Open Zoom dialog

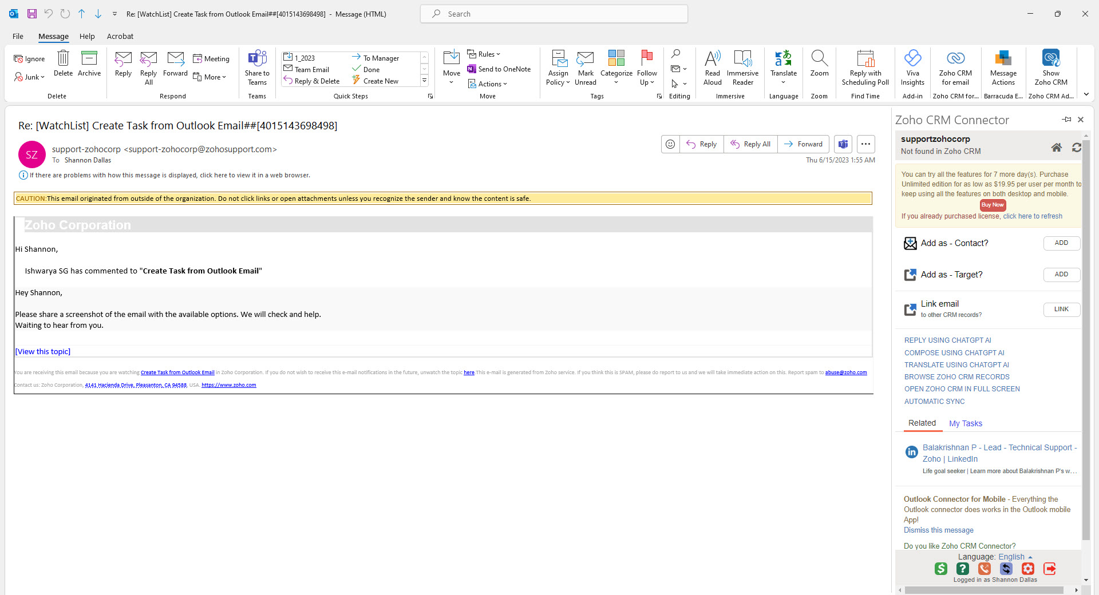tap(819, 64)
